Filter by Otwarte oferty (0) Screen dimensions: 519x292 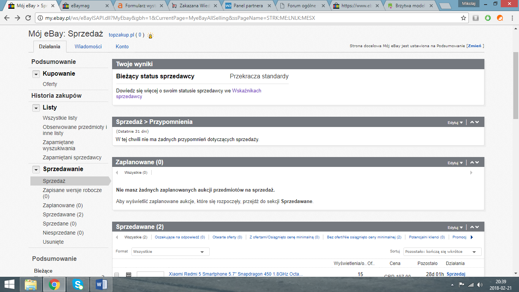tap(227, 237)
